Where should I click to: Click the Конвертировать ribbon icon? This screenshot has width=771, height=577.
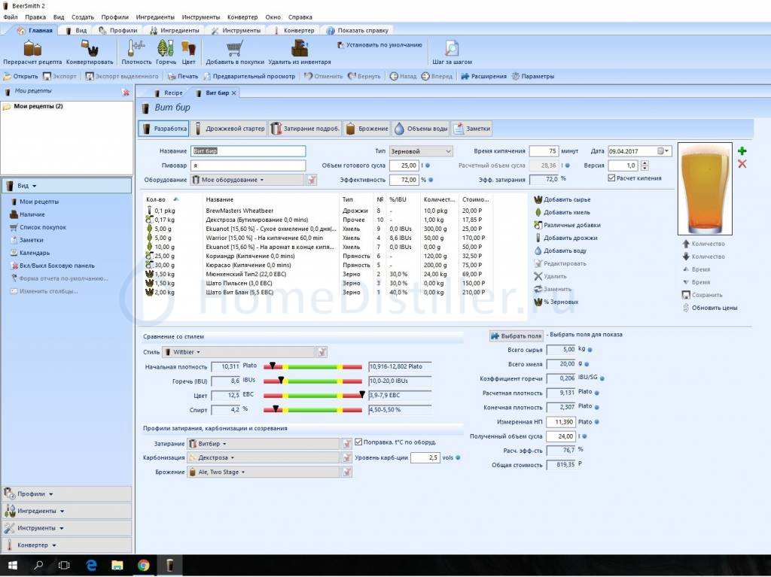90,48
